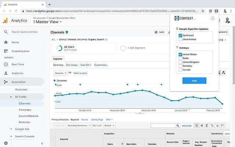Open the Sessions metric dropdown
This screenshot has height=147, width=235.
(61, 73)
